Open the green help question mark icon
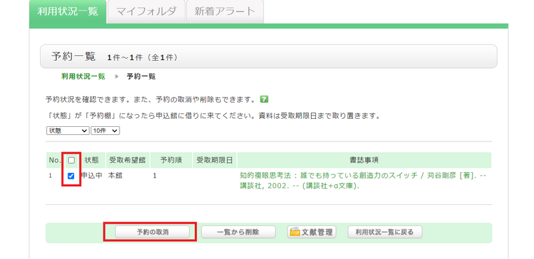The image size is (534, 259). [264, 99]
